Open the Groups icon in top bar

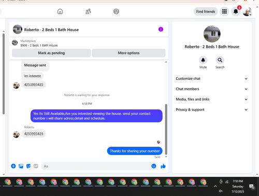click(116, 11)
